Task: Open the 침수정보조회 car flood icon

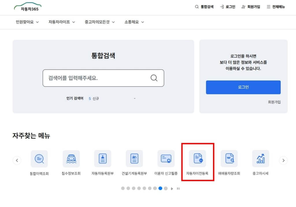Action: point(71,159)
